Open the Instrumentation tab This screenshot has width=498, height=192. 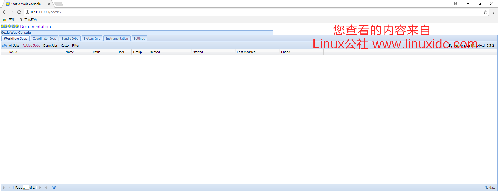117,38
